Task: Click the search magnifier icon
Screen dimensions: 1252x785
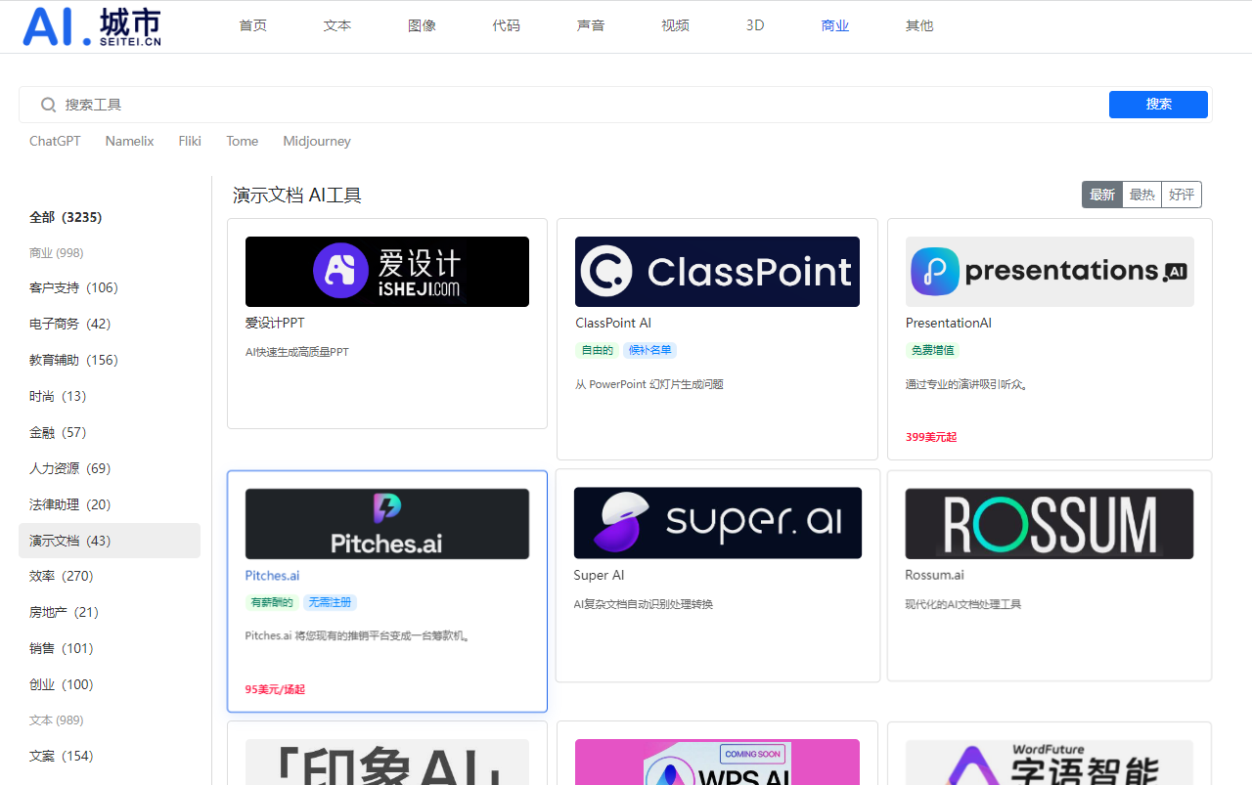Action: [x=48, y=105]
